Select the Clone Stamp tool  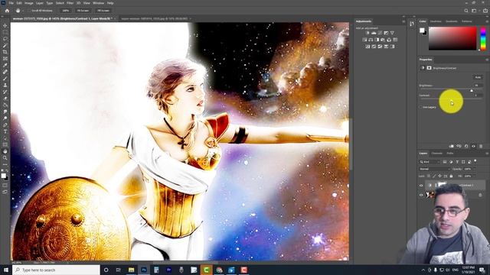5,85
